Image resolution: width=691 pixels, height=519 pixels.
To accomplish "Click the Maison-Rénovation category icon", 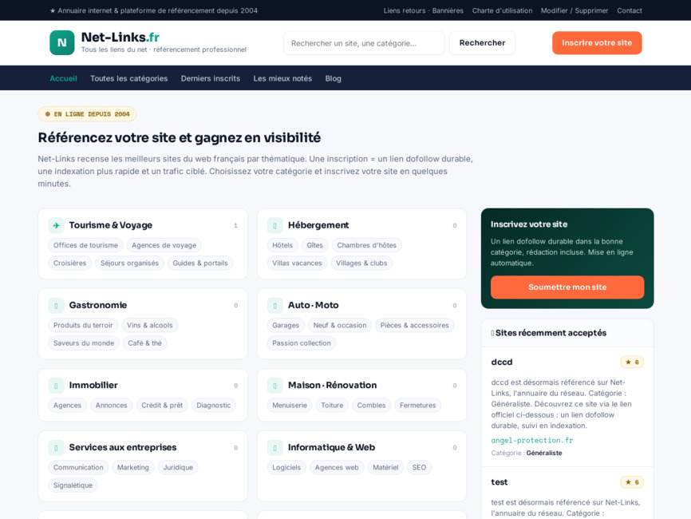I will tap(275, 386).
